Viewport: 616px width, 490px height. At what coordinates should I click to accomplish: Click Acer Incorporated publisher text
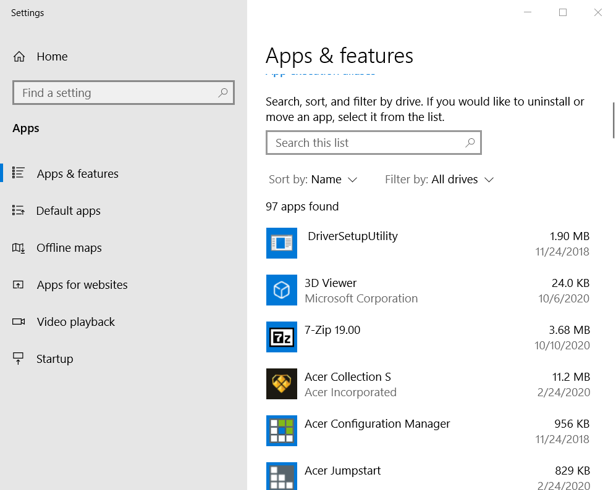[350, 392]
